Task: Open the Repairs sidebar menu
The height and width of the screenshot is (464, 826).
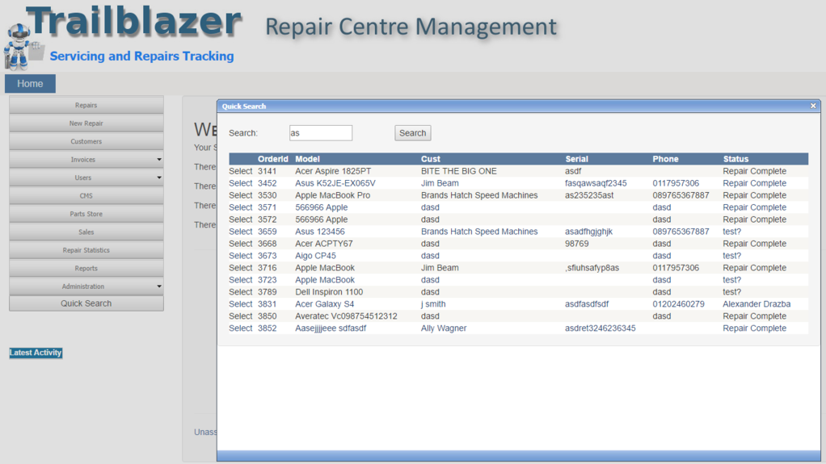Action: click(86, 105)
